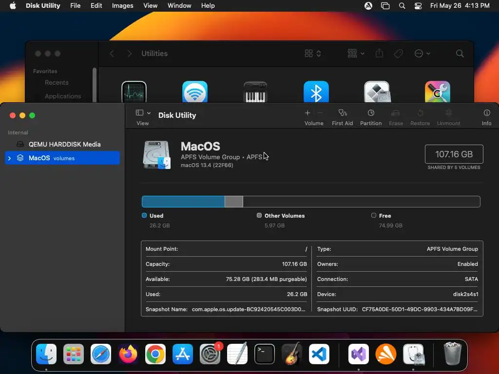Click the Spotlight search icon in menu bar

point(402,6)
